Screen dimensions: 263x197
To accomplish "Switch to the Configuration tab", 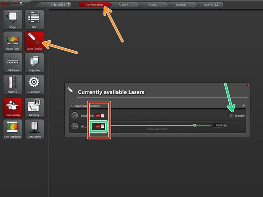I will 95,4.
